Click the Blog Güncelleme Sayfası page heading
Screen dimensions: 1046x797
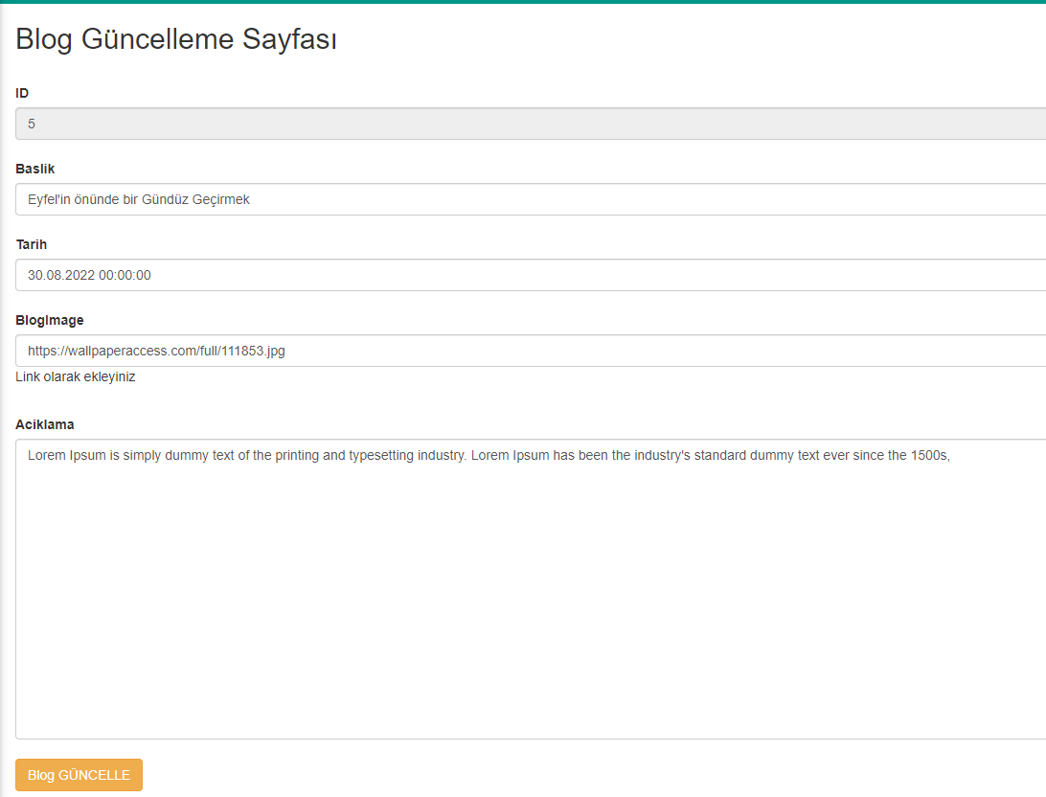point(175,39)
